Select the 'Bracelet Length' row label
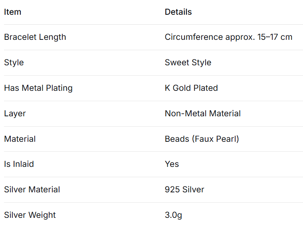 [x=35, y=37]
